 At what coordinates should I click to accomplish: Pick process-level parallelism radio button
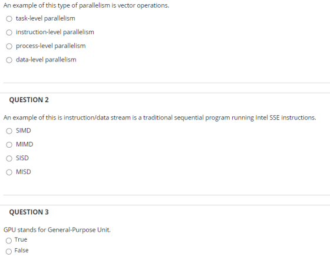pyautogui.click(x=9, y=46)
